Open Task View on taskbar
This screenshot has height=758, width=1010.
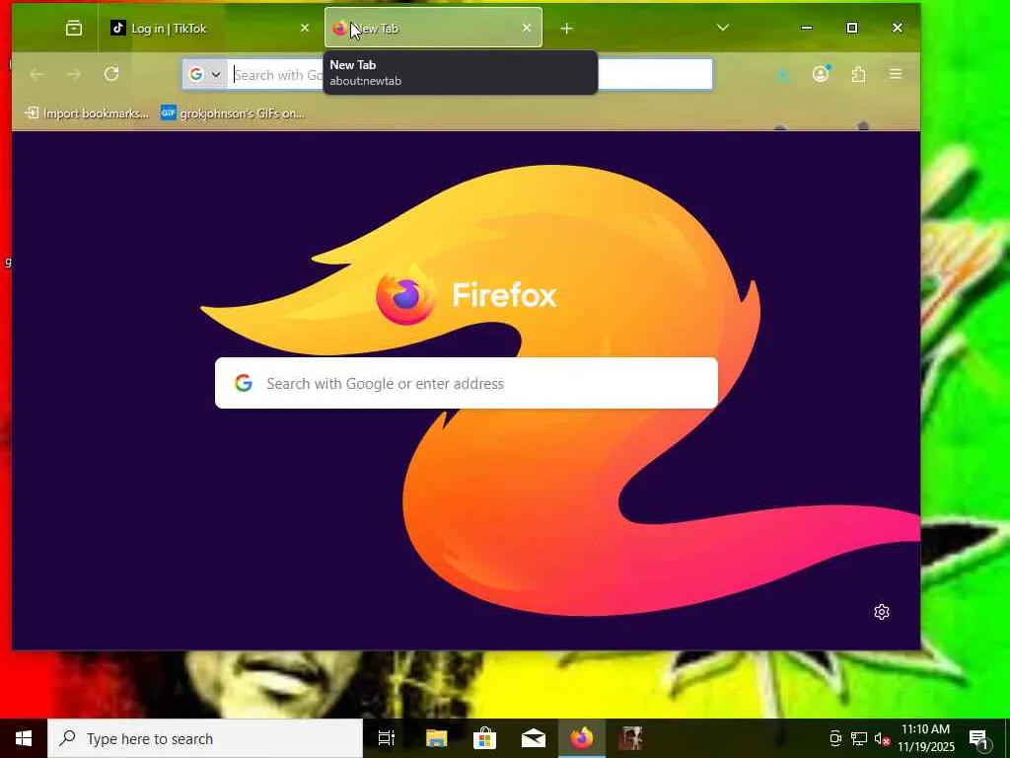[x=387, y=738]
